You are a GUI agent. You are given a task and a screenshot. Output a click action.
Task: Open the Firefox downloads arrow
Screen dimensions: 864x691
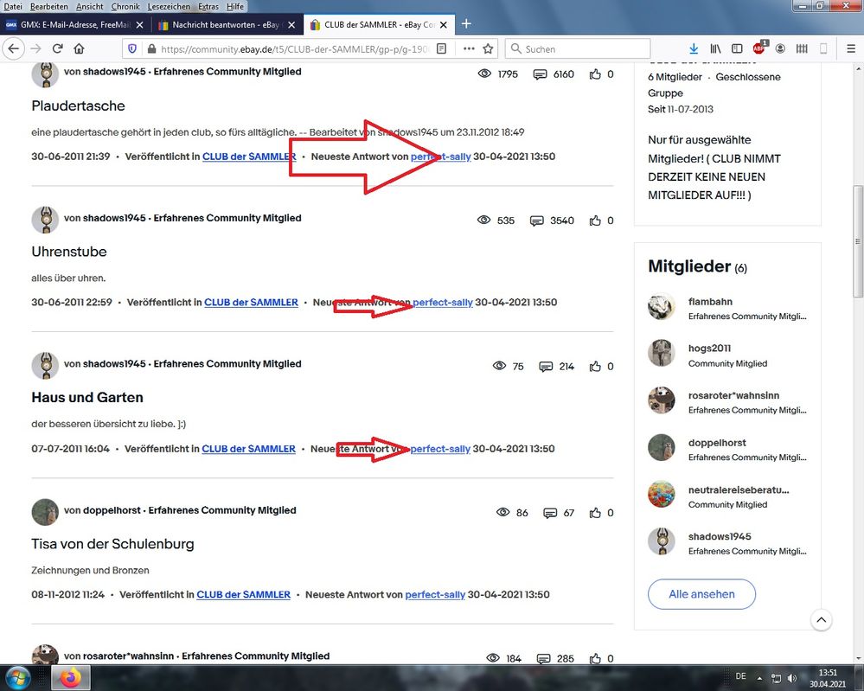point(693,49)
